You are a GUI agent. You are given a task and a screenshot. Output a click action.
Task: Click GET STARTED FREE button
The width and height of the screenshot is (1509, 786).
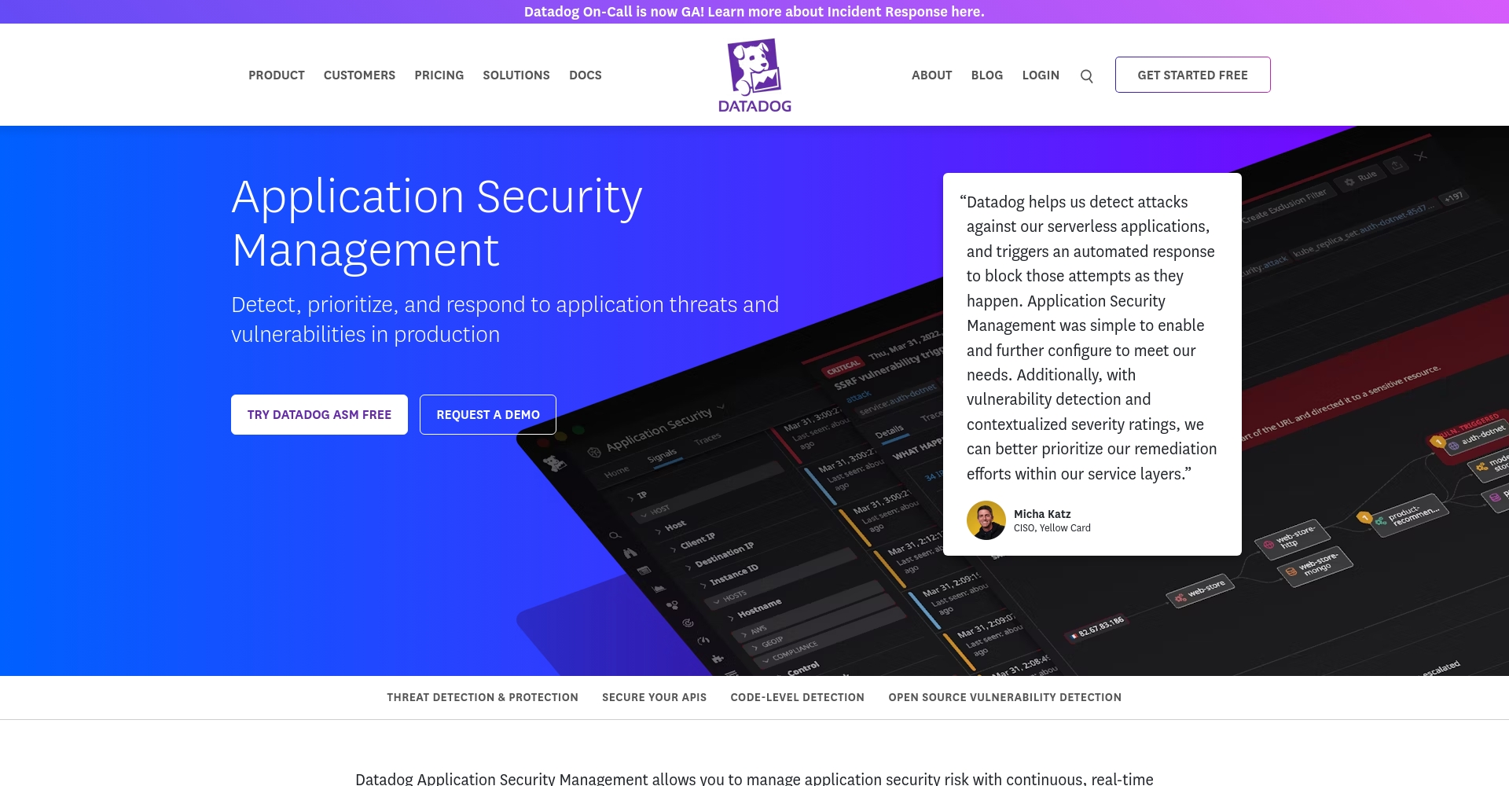[x=1192, y=75]
